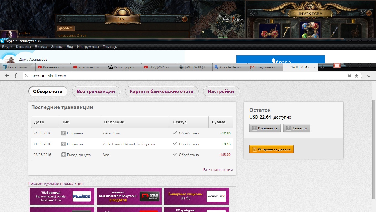
Task: Open Skype menu in Skype menu bar
Action: coord(7,47)
